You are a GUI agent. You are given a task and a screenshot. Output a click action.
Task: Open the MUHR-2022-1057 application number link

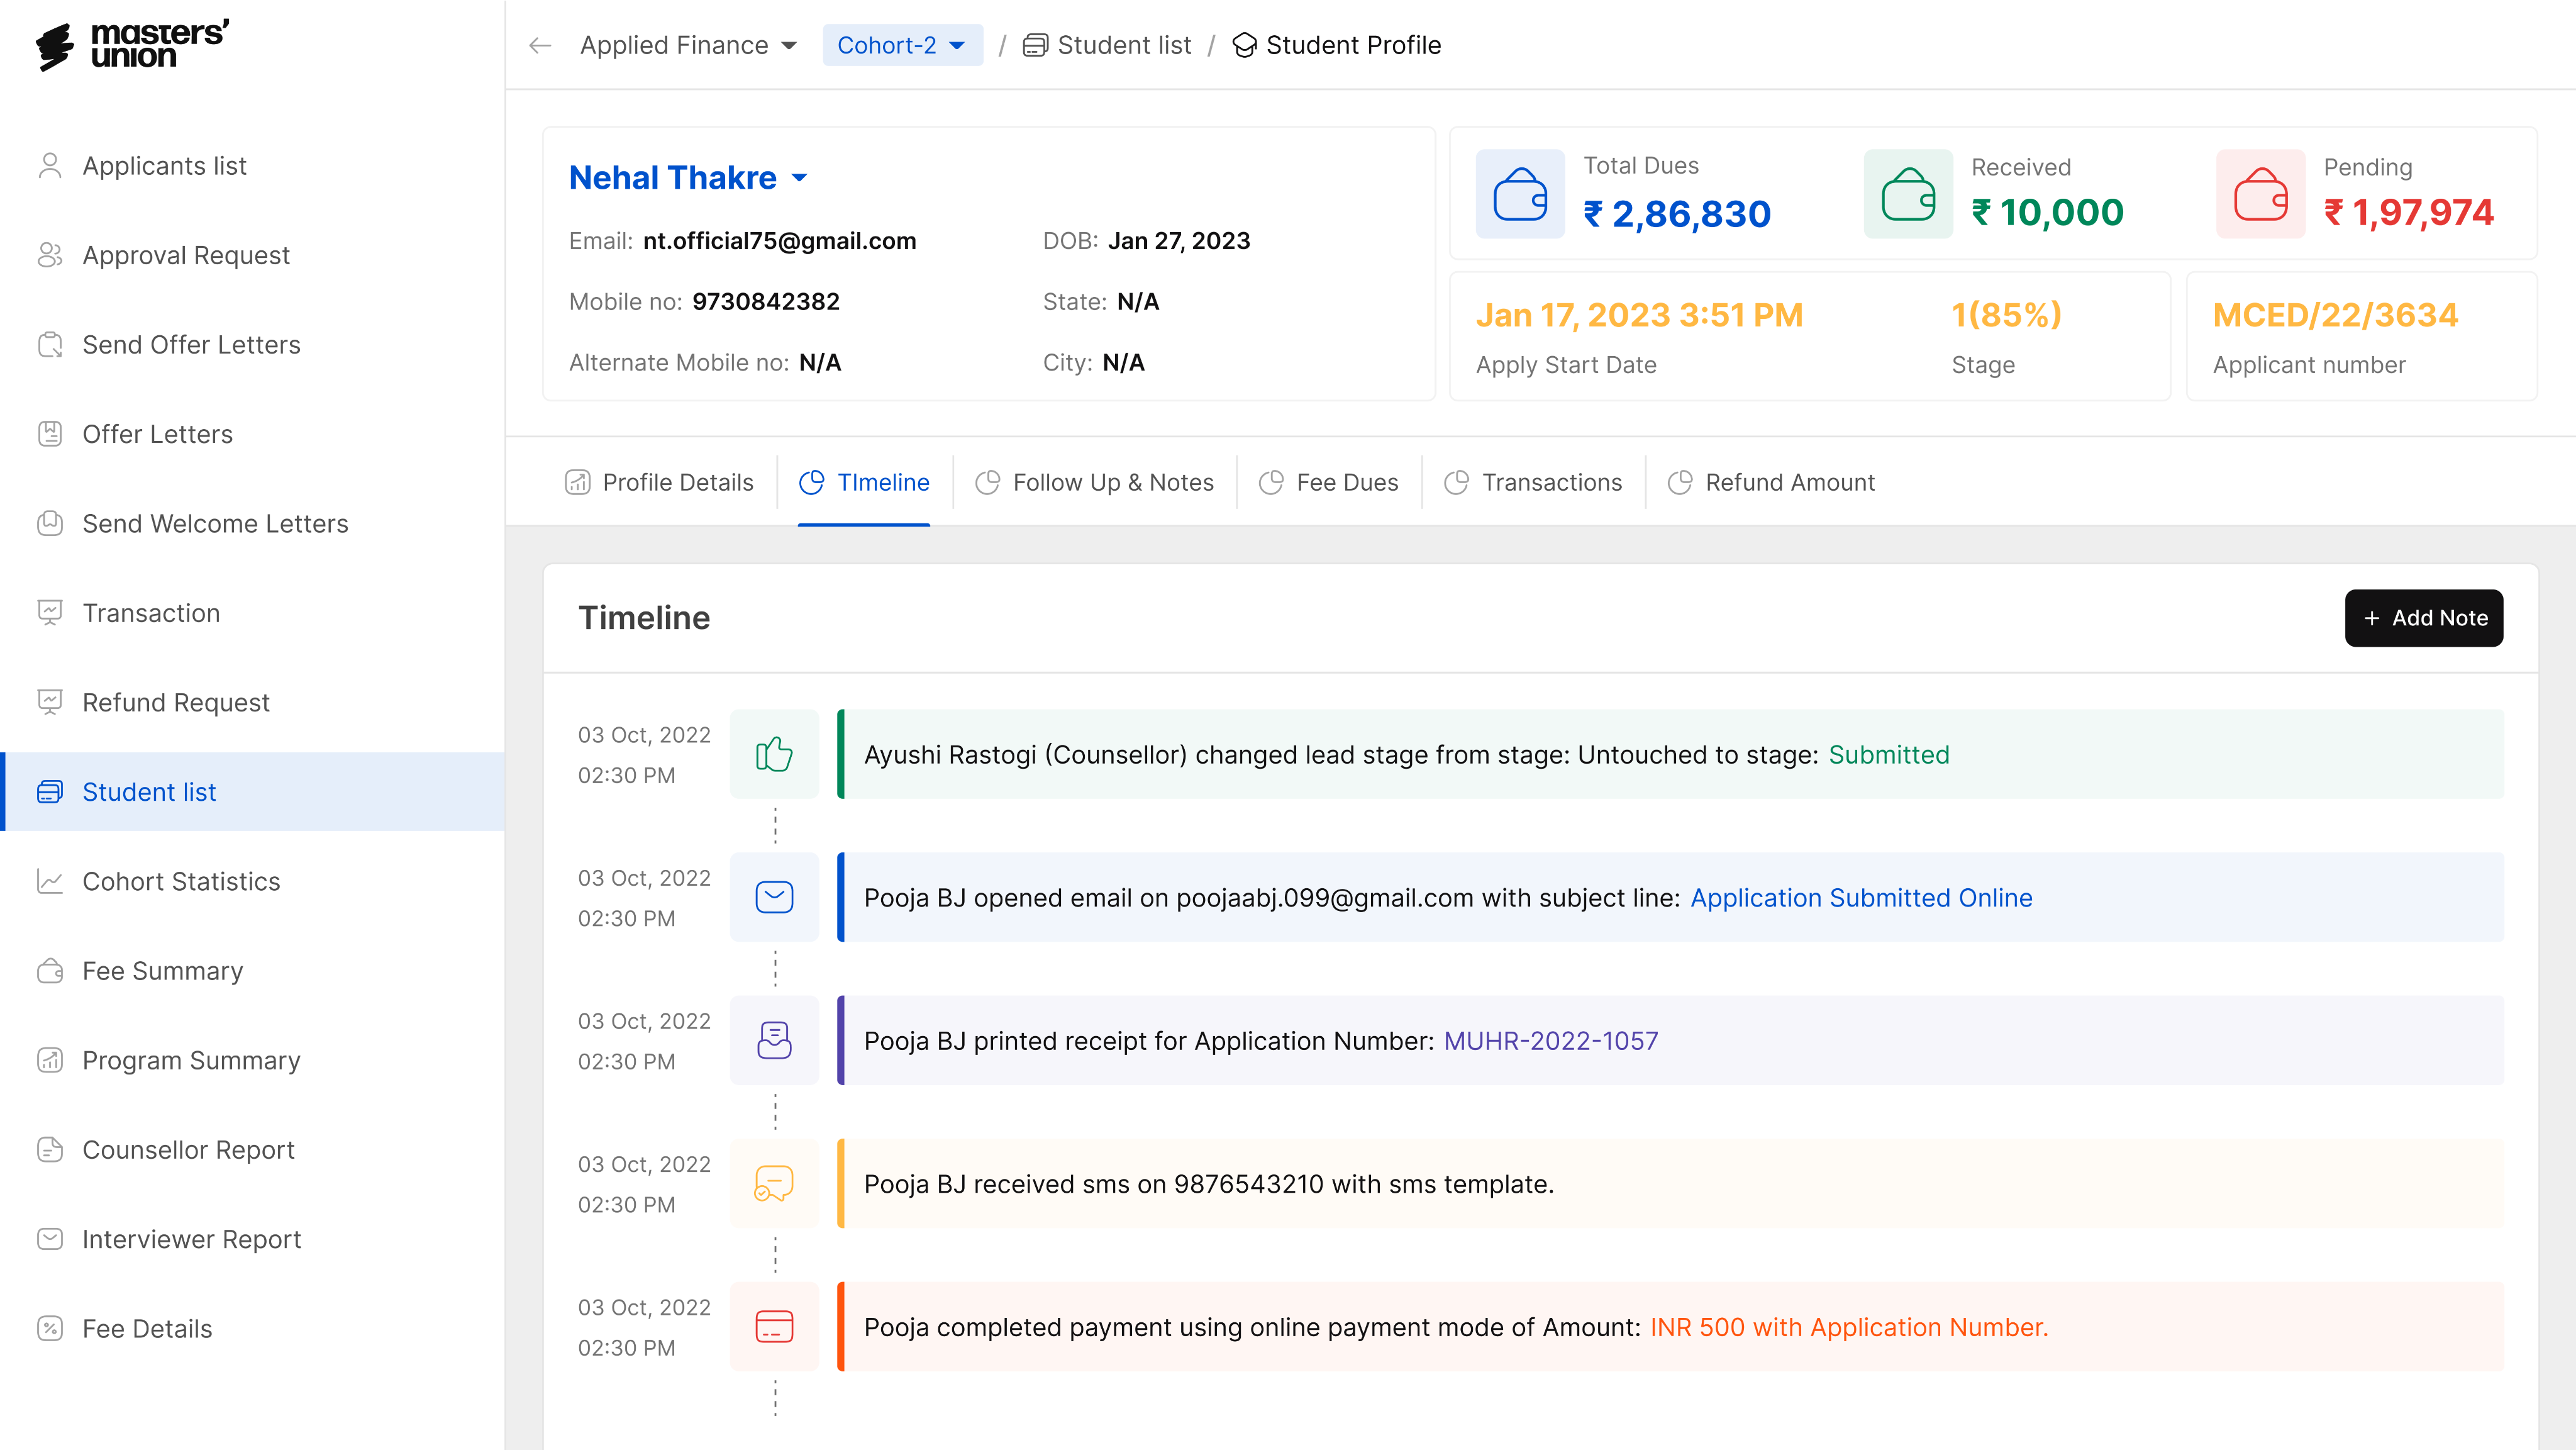pos(1550,1040)
